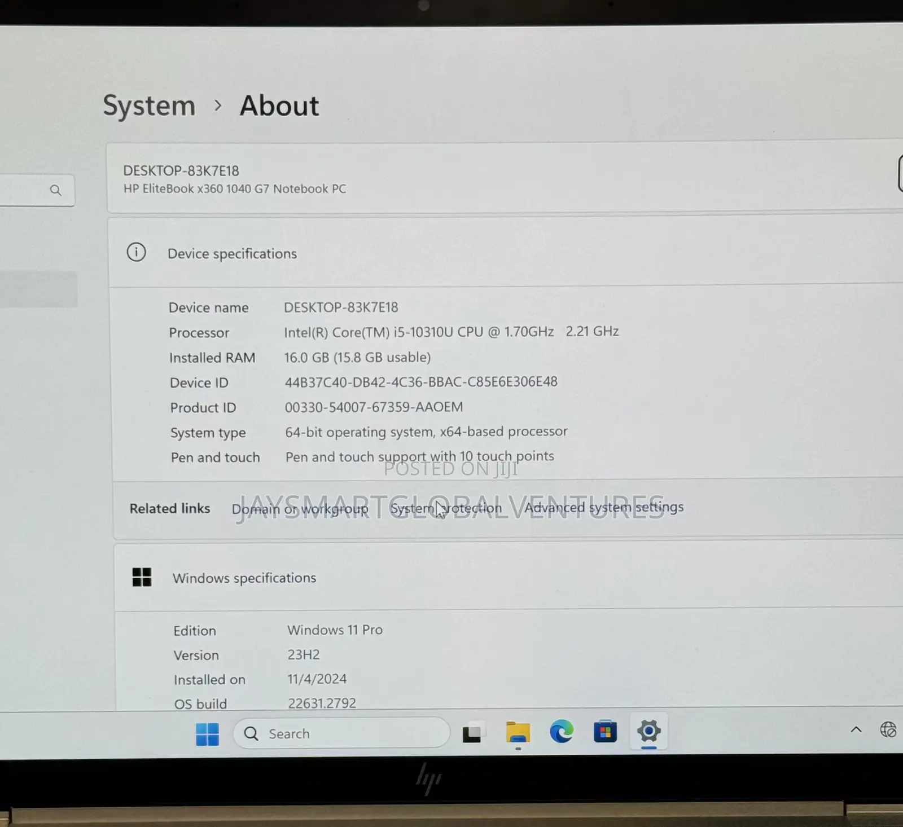Viewport: 903px width, 827px height.
Task: Select Product ID 00330-54007-67359-AAOEM
Action: [x=374, y=407]
